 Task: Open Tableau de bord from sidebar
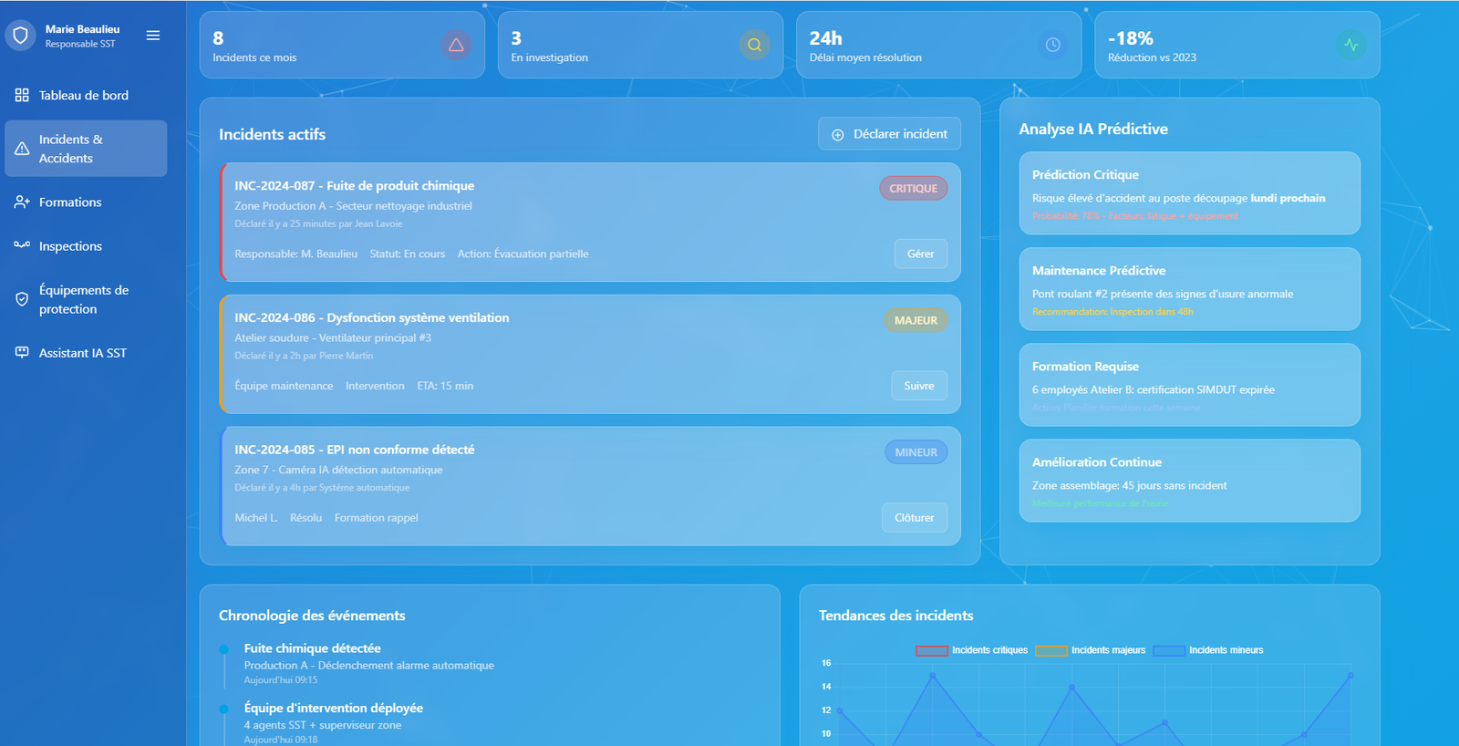coord(84,96)
